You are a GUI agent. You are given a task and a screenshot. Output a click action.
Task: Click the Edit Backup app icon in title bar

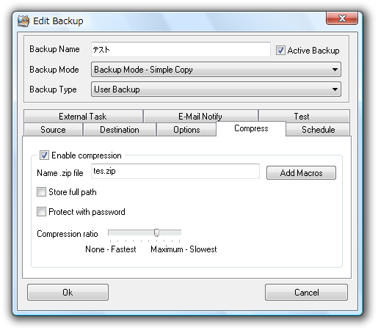23,21
